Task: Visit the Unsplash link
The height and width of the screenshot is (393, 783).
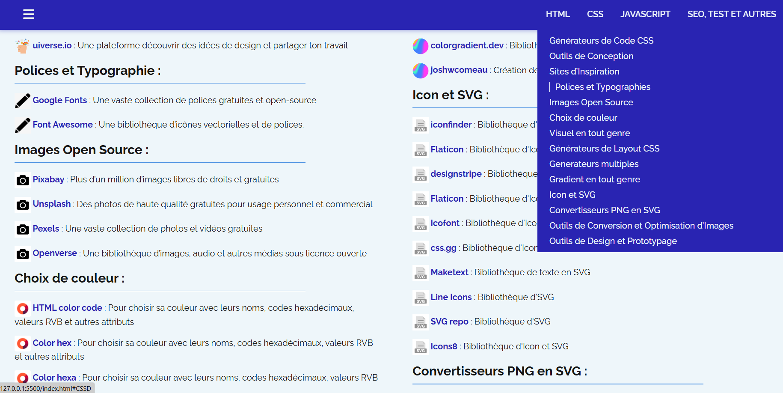Action: (52, 204)
